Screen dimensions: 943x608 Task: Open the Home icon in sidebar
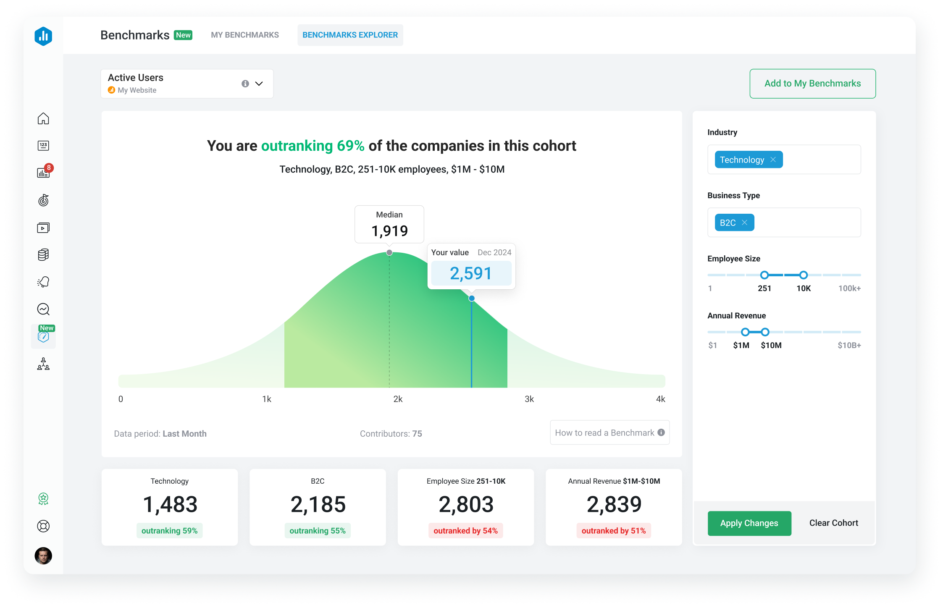(x=43, y=119)
